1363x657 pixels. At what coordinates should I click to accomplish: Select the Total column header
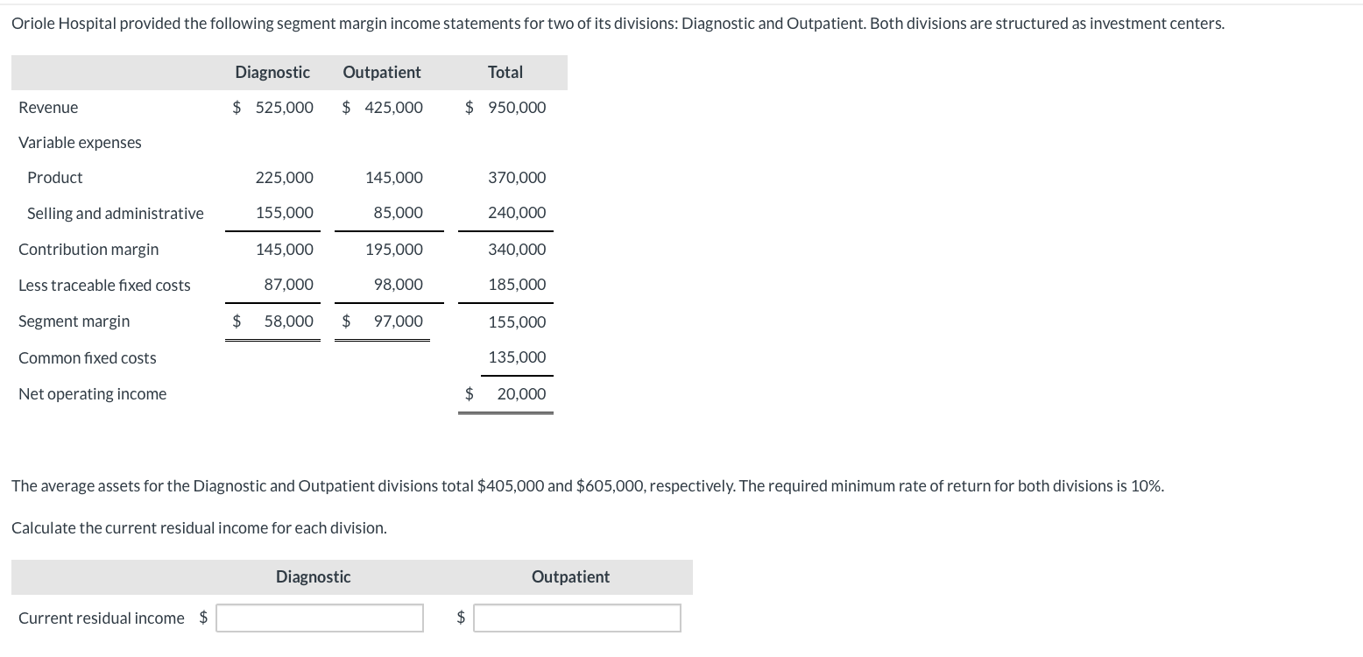[506, 72]
